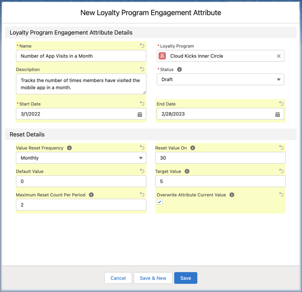Open the Start Date calendar picker
Image resolution: width=302 pixels, height=292 pixels.
[140, 114]
